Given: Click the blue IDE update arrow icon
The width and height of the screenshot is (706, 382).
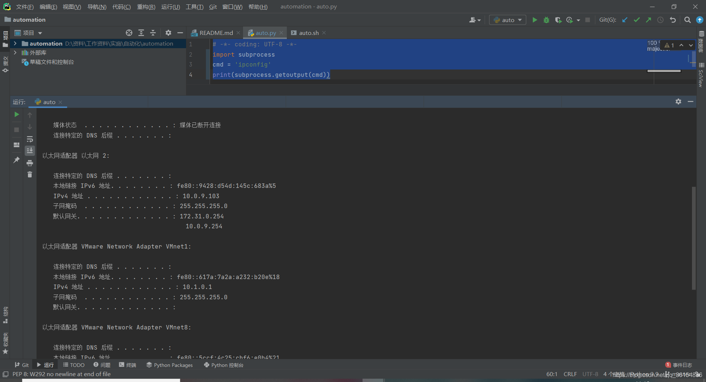Looking at the screenshot, I should pyautogui.click(x=700, y=20).
